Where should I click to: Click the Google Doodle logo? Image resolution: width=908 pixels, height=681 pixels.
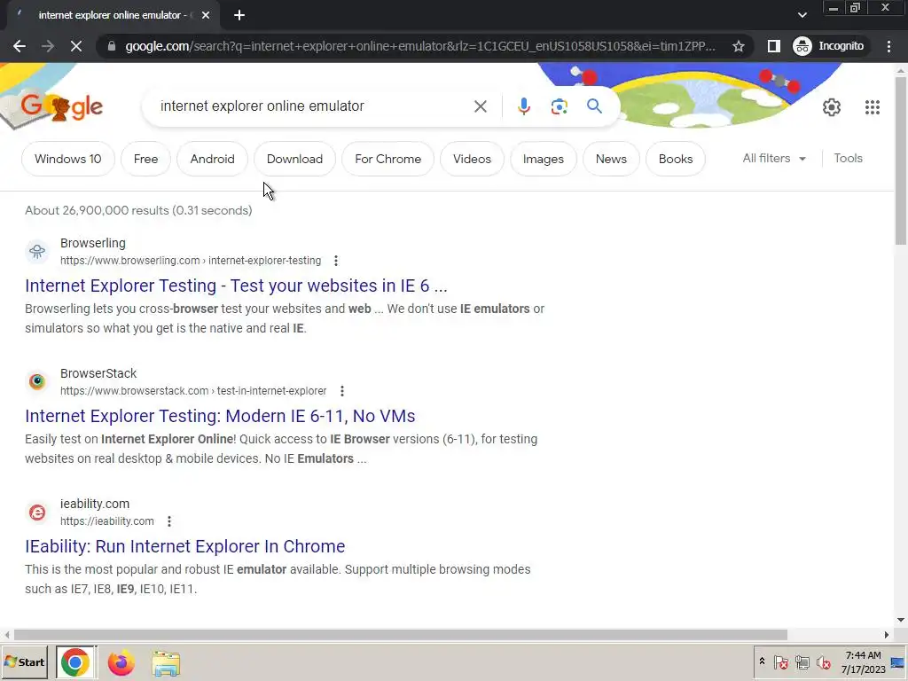pyautogui.click(x=61, y=106)
